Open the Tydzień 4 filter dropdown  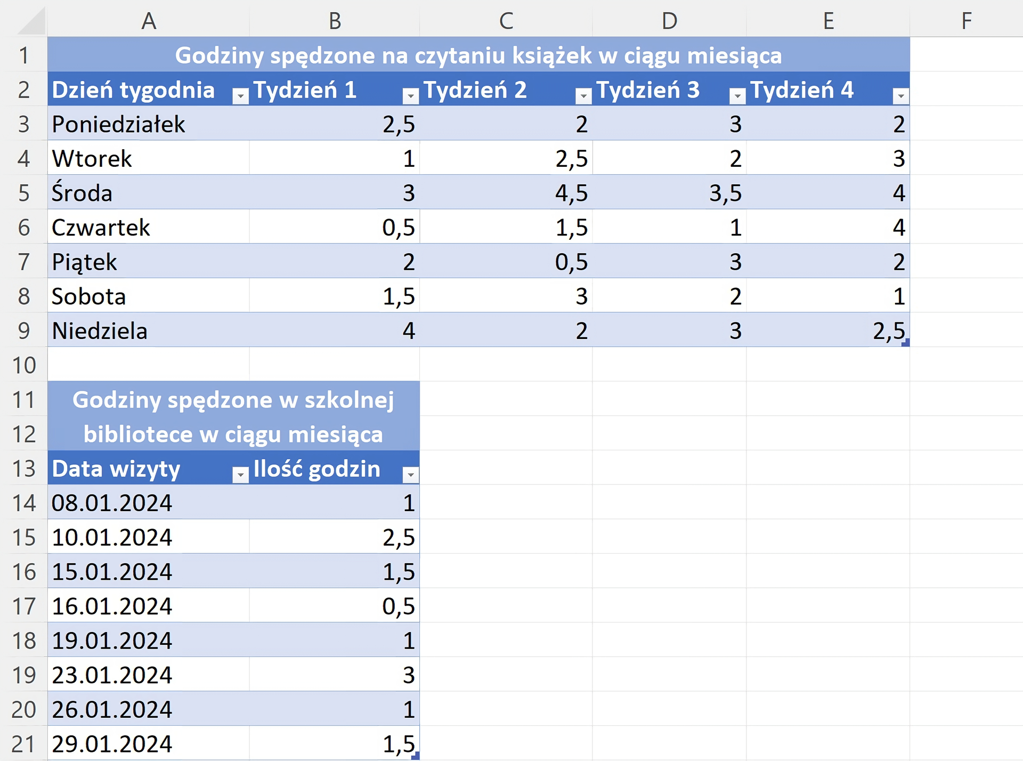point(900,96)
